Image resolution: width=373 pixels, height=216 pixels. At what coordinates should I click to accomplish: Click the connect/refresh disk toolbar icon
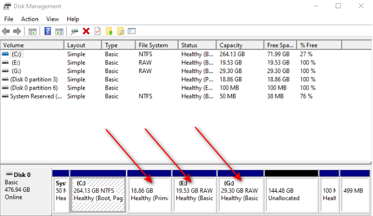coord(74,31)
